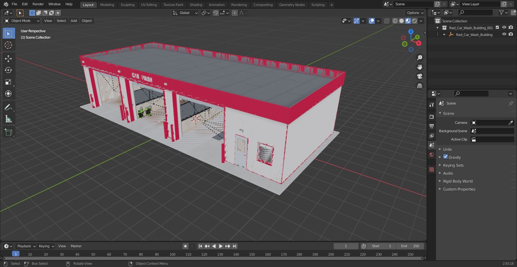Open Output properties tab

coord(431,126)
